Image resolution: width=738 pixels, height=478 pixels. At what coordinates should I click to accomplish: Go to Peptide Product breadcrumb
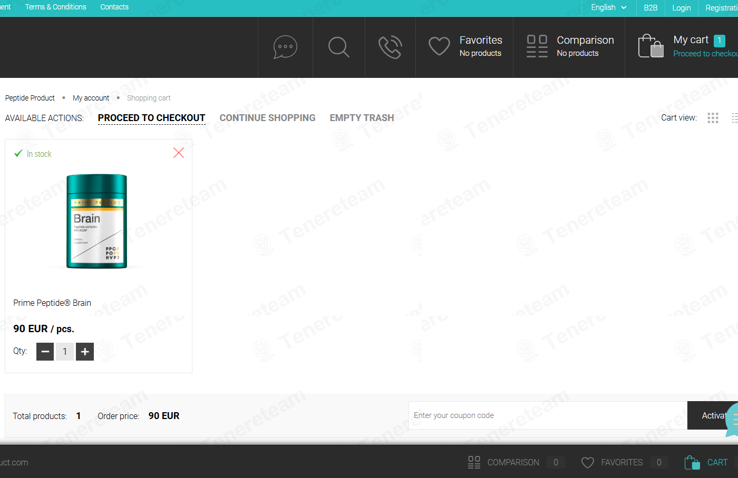click(x=30, y=98)
